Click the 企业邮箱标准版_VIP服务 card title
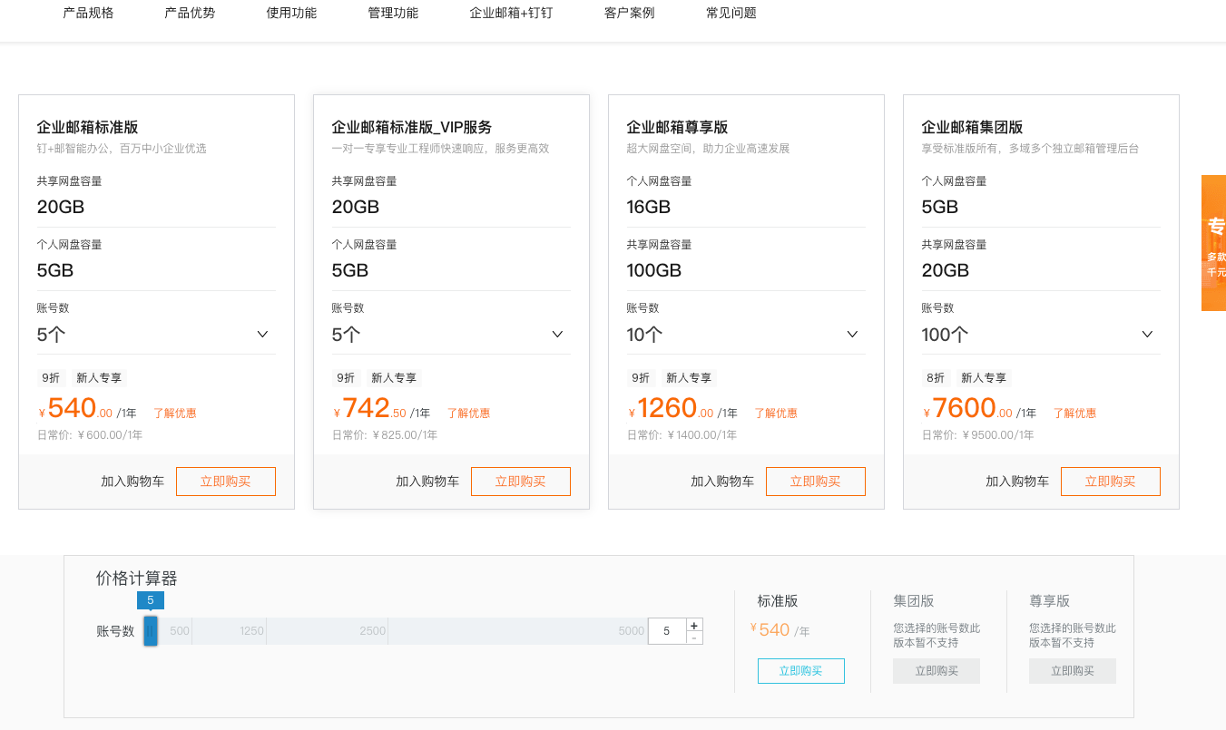This screenshot has height=730, width=1226. pos(412,127)
